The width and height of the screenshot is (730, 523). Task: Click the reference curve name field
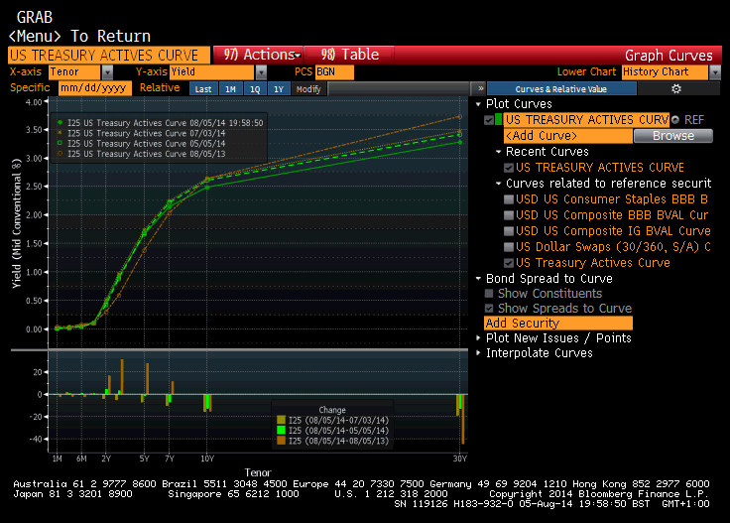pos(586,120)
